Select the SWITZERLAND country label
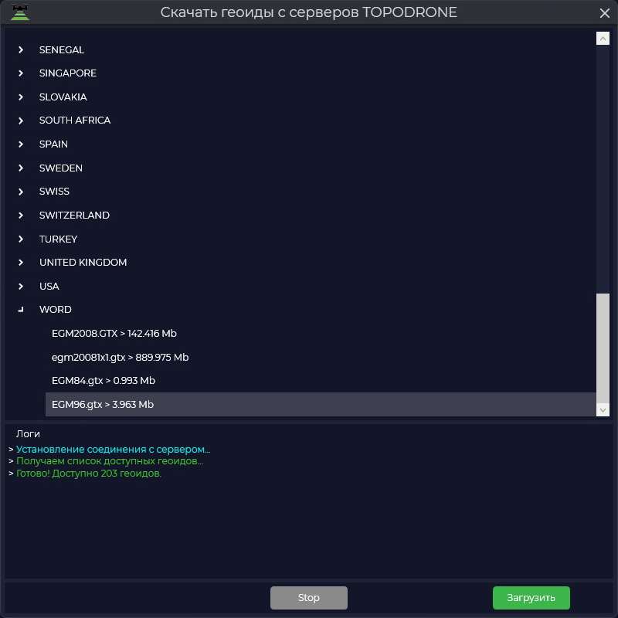618x618 pixels. tap(74, 216)
